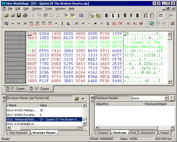This screenshot has height=142, width=177.
Task: Click the Value column header
Action: point(60,105)
